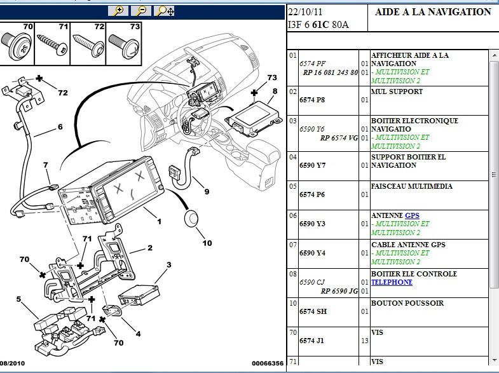Viewport: 499px width, 373px height.
Task: Click the diagram date 08/2010
Action: pos(13,363)
